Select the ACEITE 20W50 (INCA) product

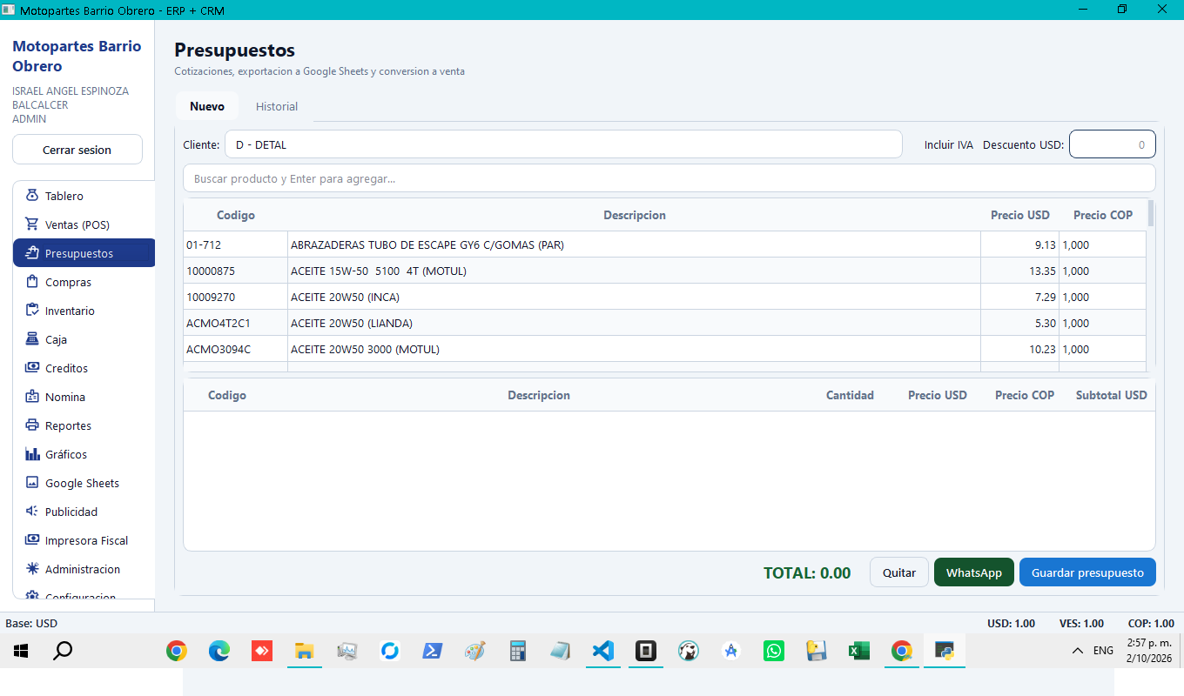pyautogui.click(x=664, y=297)
